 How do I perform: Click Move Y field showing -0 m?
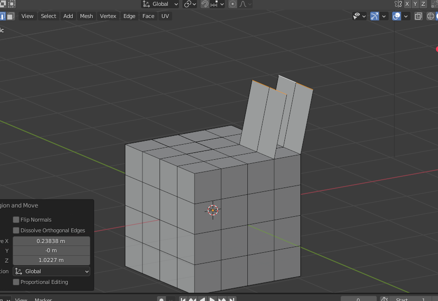pyautogui.click(x=51, y=250)
